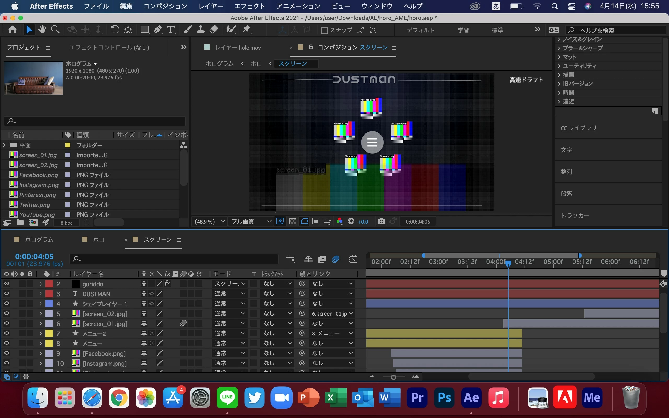
Task: Expand the 平面 folder
Action: [4, 145]
